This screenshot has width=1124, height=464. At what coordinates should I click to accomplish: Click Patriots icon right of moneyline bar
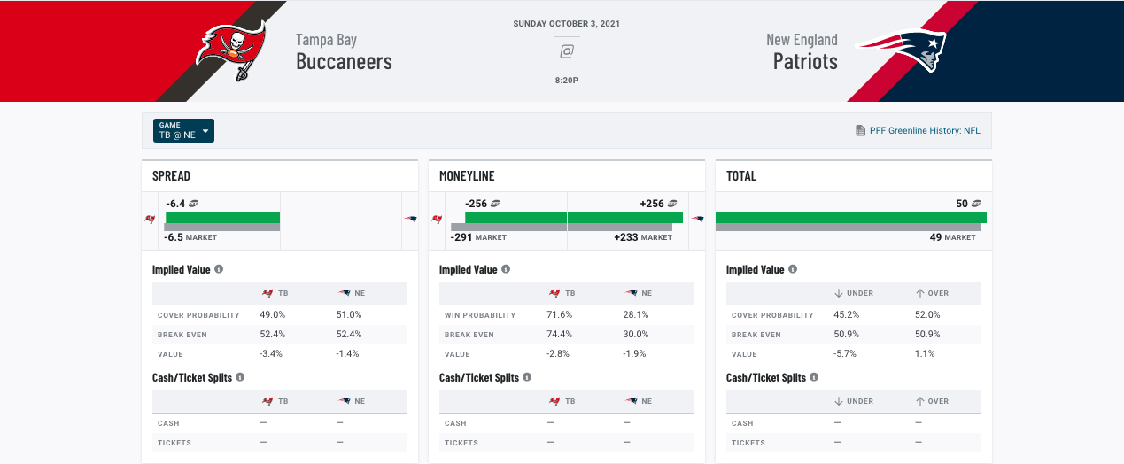(697, 219)
